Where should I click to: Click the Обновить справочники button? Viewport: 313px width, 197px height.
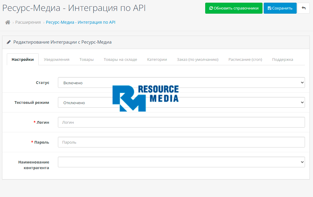[x=234, y=8]
